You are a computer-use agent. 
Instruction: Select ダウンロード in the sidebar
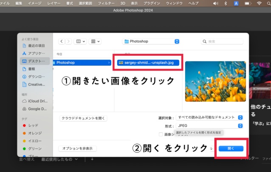tap(34, 77)
